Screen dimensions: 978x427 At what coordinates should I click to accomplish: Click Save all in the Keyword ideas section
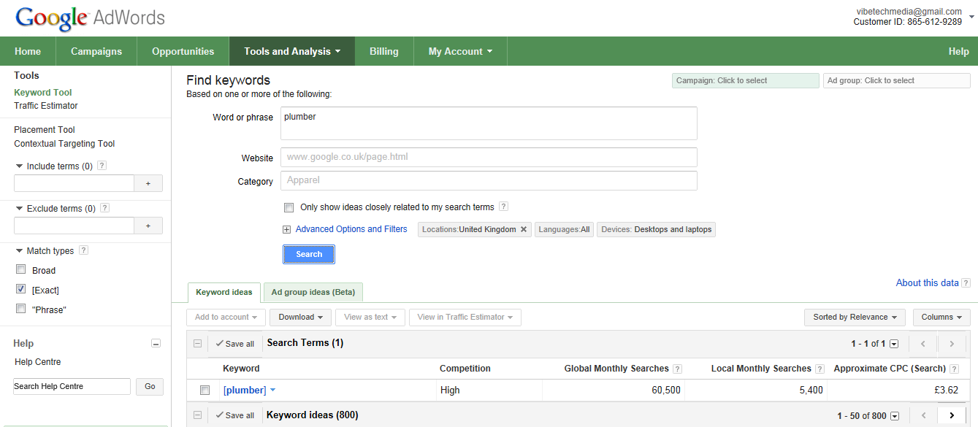[235, 415]
